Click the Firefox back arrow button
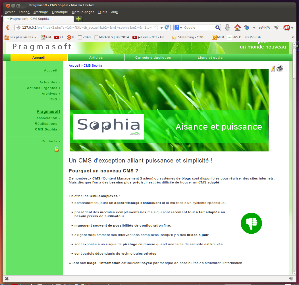 tap(8, 28)
